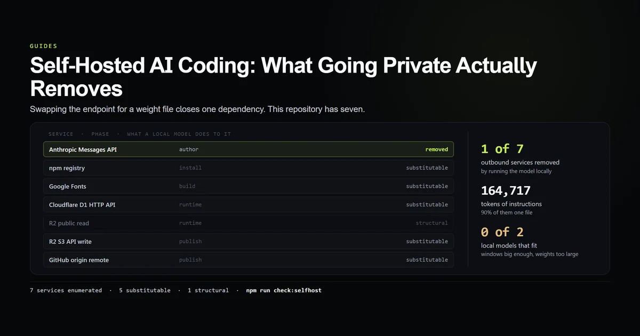Open the Self-Hosted AI Coding headline
Viewport: 640px width, 336px height.
283,76
